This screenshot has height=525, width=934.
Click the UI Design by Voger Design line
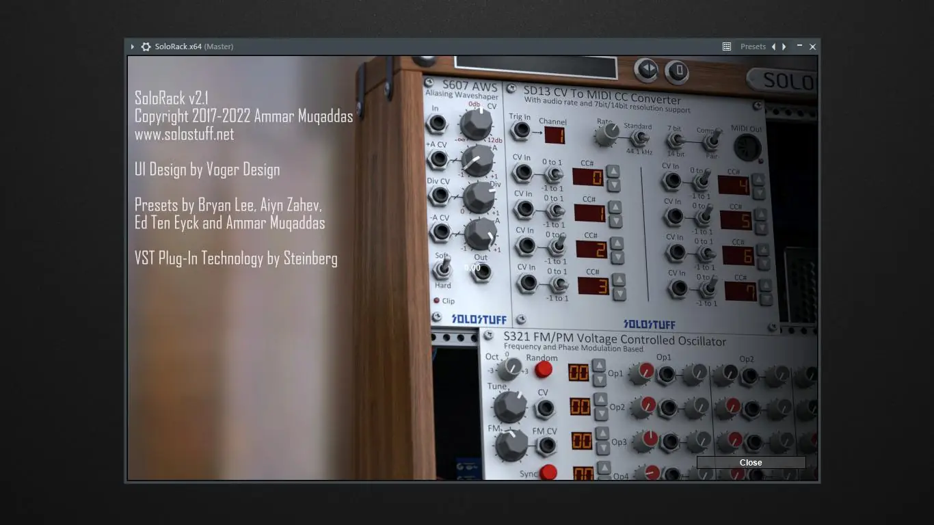point(207,170)
